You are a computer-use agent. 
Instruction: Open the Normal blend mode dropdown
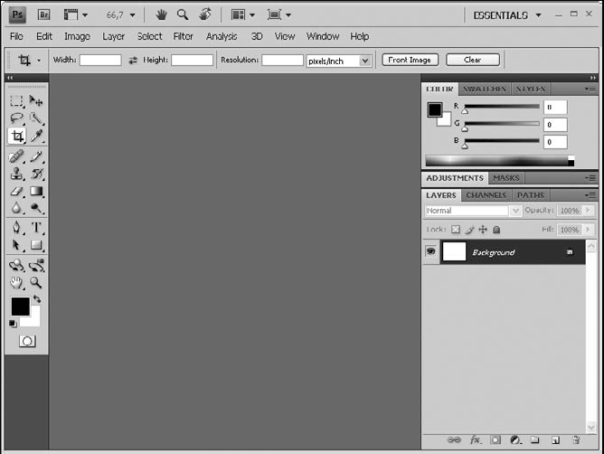473,211
